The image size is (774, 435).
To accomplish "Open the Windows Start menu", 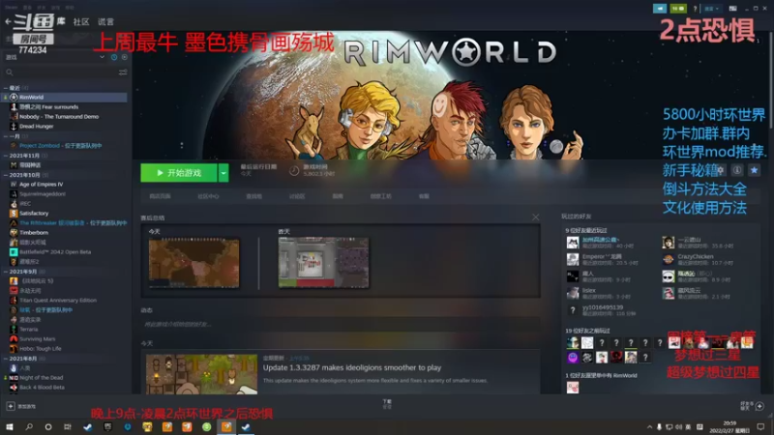I will point(10,426).
